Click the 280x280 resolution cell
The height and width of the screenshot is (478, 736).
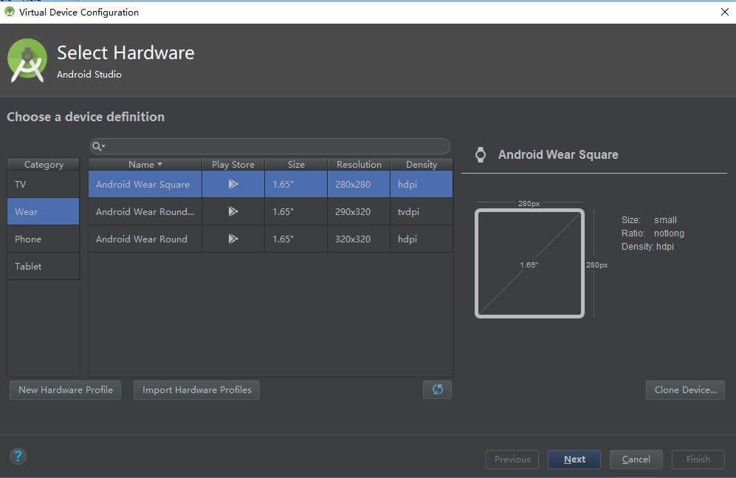pos(359,184)
